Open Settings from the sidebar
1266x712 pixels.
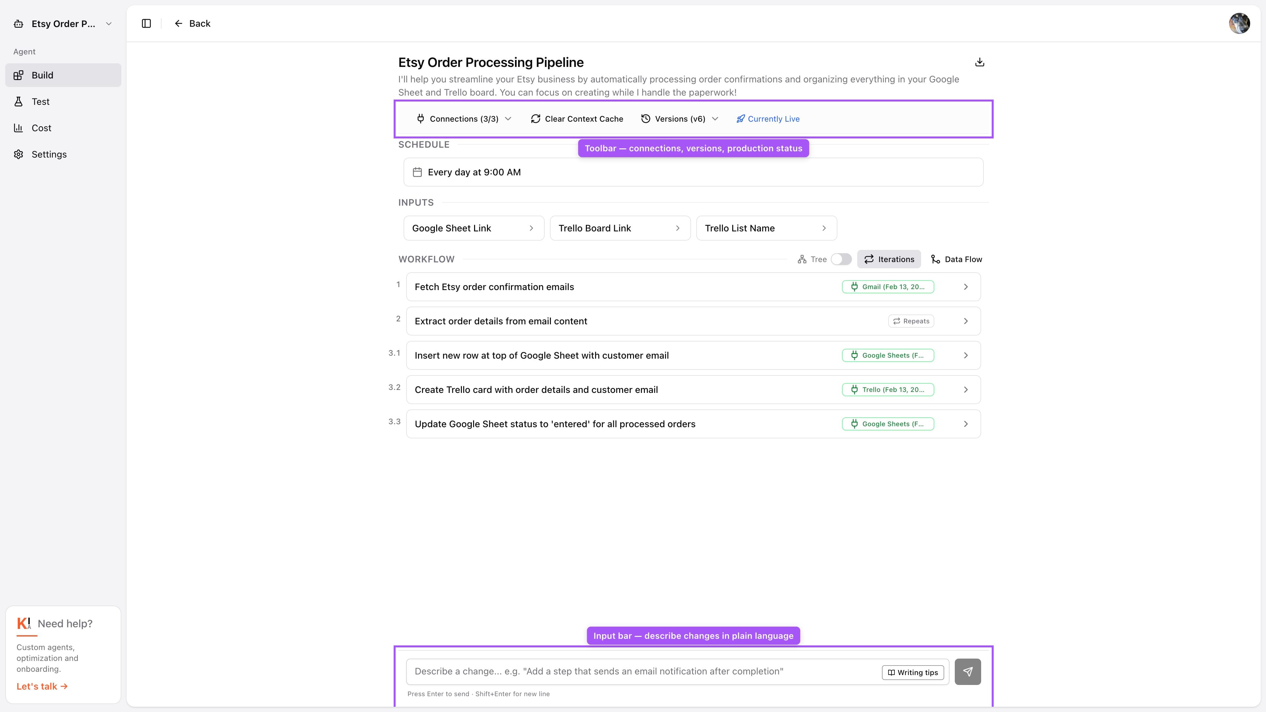pos(49,154)
